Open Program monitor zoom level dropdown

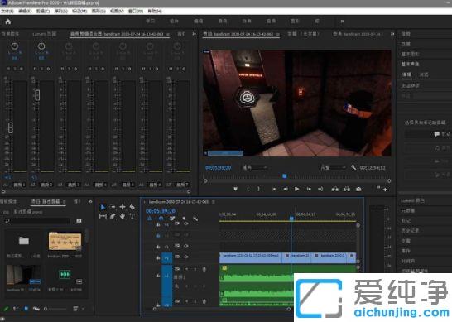click(254, 167)
